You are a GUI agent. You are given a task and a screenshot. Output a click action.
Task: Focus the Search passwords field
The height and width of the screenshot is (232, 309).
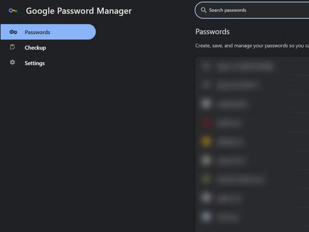click(x=252, y=10)
